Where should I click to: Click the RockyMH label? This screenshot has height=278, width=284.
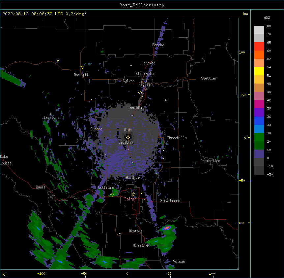(x=81, y=75)
